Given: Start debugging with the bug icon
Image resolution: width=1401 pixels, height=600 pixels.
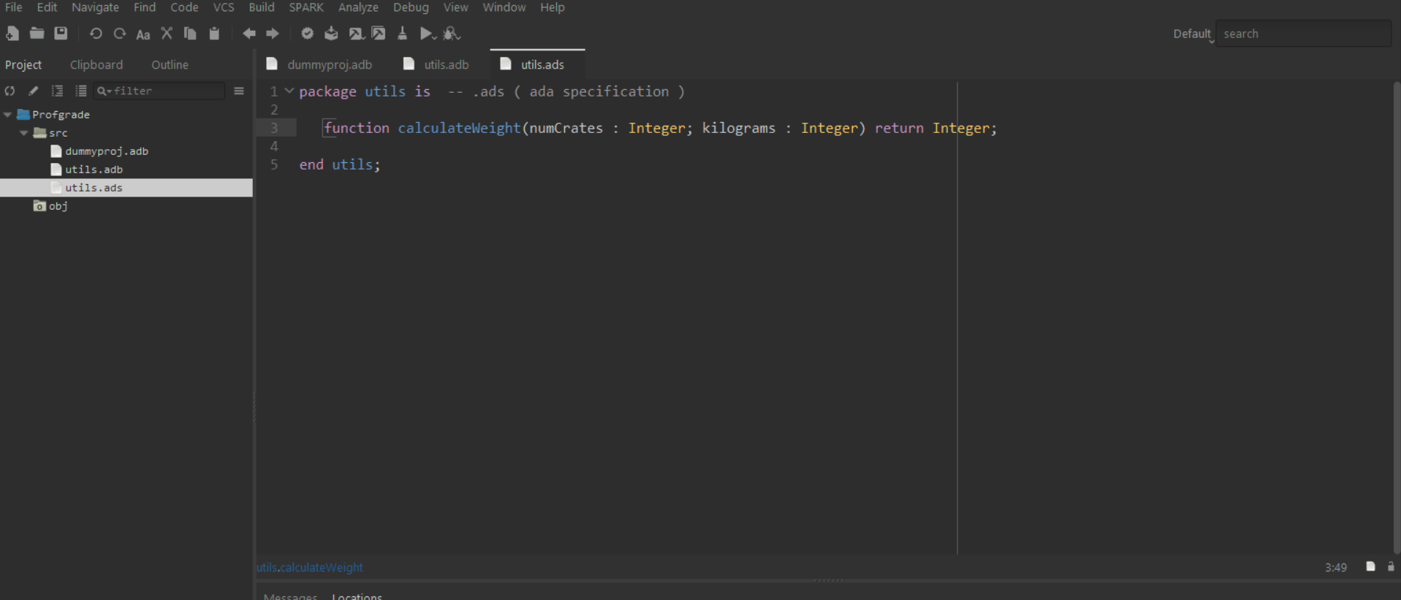Looking at the screenshot, I should point(452,34).
